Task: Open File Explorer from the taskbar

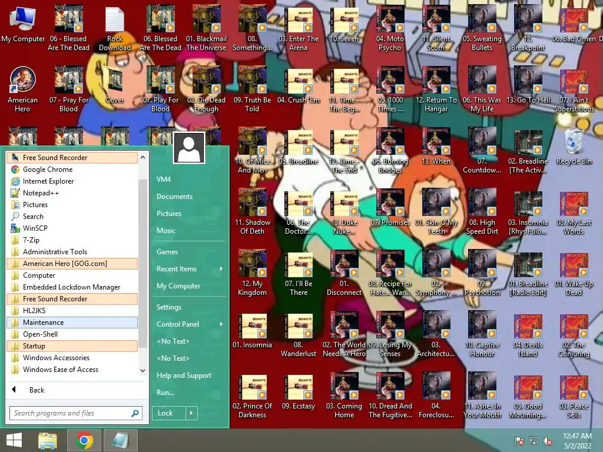Action: [x=48, y=440]
